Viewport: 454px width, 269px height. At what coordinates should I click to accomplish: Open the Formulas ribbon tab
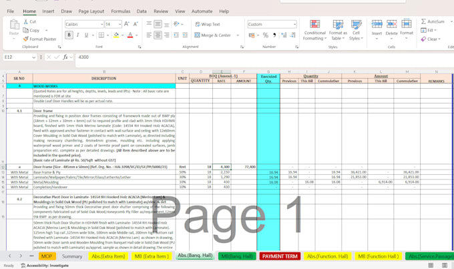120,11
